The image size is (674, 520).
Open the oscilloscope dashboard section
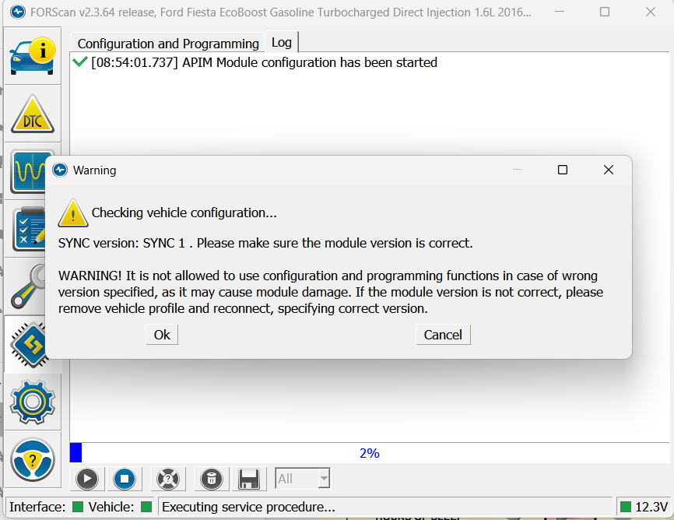pos(28,171)
